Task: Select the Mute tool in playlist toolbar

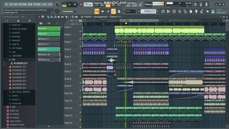Action: click(x=59, y=17)
